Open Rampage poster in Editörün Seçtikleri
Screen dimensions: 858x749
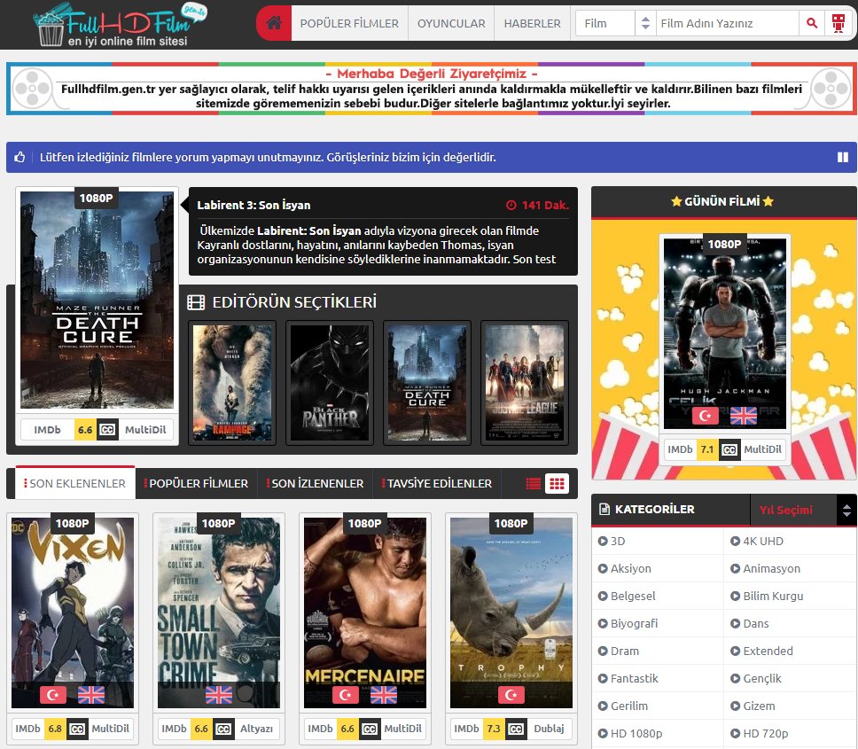pyautogui.click(x=232, y=383)
